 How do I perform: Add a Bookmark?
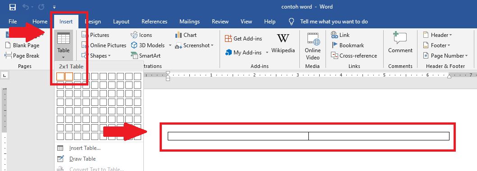click(348, 45)
